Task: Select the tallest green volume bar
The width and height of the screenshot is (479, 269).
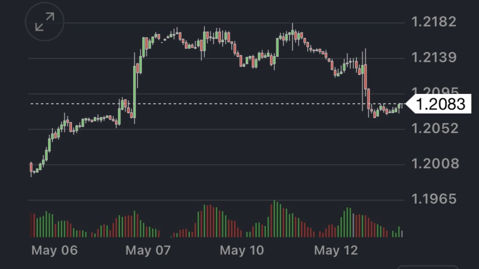Action: [275, 219]
